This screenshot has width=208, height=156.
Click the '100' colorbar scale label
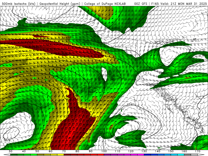coord(104,151)
